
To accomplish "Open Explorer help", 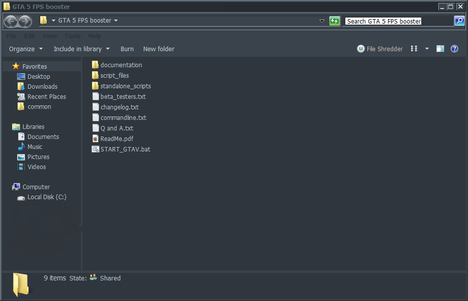I will tap(455, 49).
